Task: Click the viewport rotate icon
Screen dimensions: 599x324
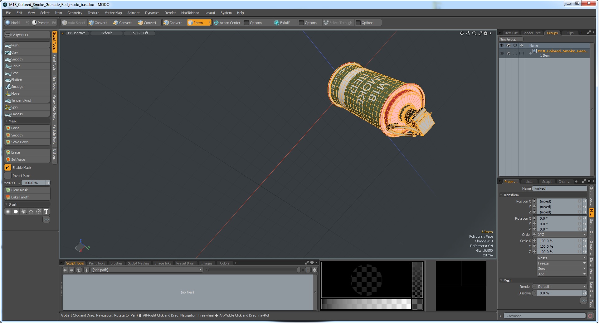Action: tap(468, 33)
